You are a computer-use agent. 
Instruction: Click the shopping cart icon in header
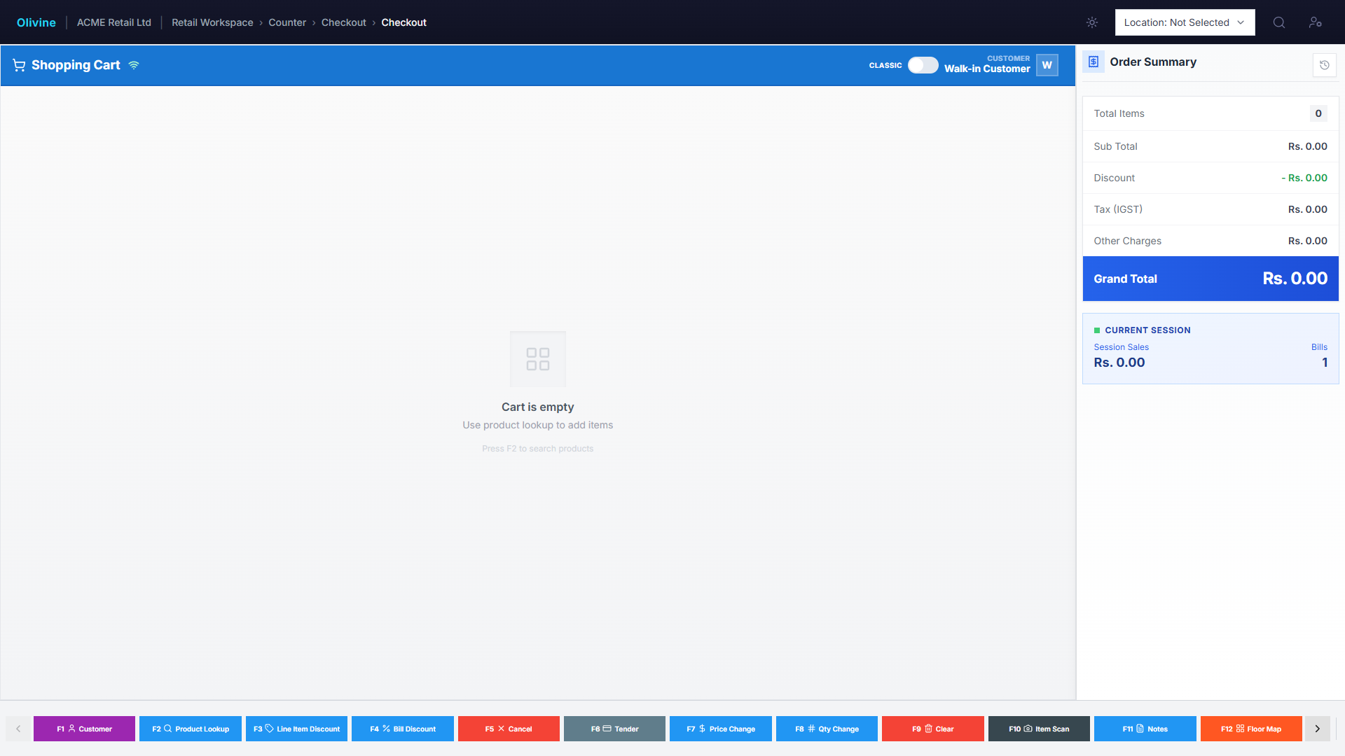[x=19, y=65]
